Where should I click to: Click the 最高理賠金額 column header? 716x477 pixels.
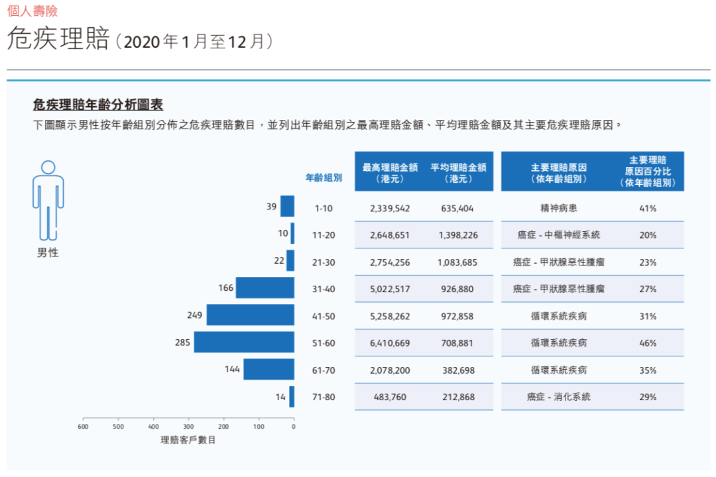pyautogui.click(x=391, y=171)
